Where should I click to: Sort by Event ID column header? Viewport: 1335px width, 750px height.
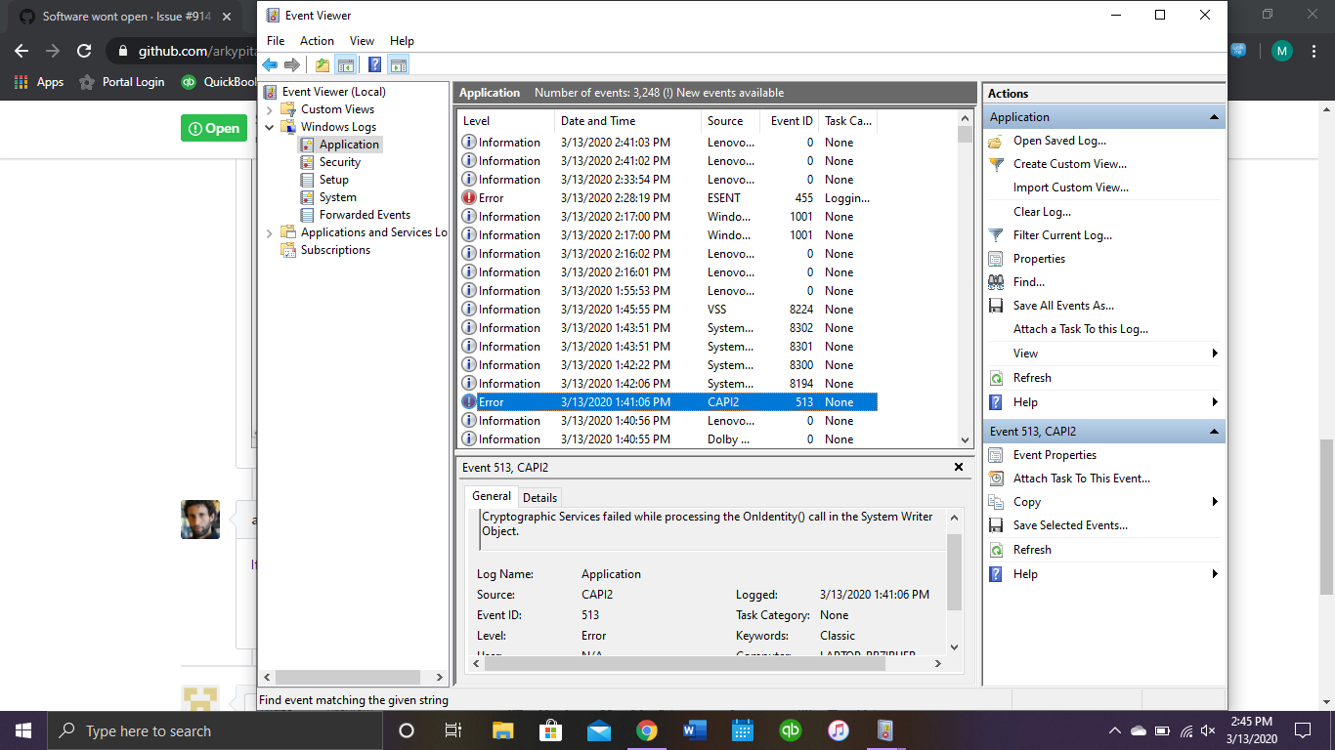[x=791, y=121]
